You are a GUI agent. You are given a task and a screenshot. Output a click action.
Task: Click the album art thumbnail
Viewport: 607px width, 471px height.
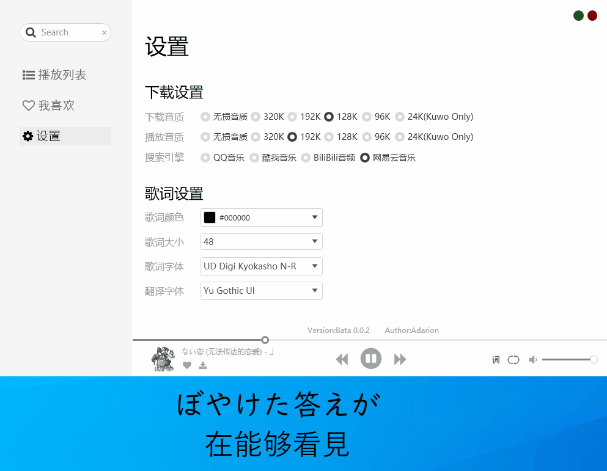[x=162, y=359]
